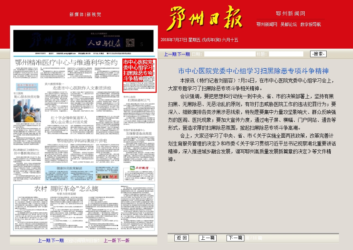Open the 鄂州新闻网 navigation link
Image resolution: width=353 pixels, height=250 pixels.
(x=267, y=24)
